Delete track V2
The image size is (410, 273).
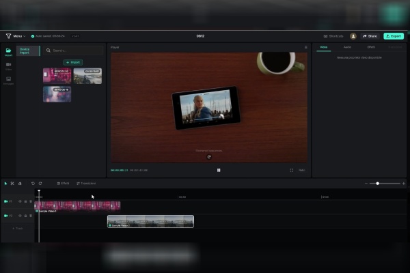31,216
